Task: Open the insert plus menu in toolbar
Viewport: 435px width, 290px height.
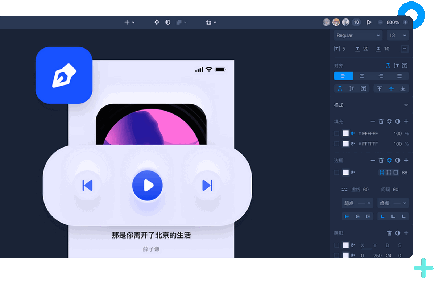Action: coord(129,22)
